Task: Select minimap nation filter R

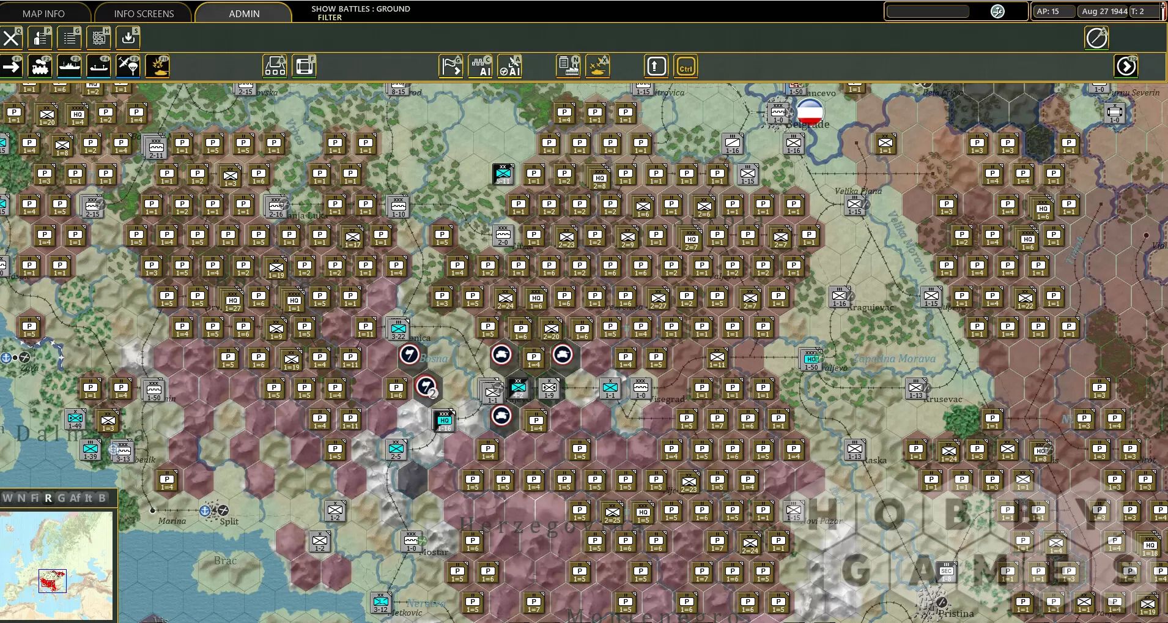Action: point(48,498)
